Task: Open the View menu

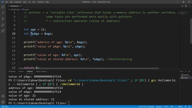Action: click(25, 2)
